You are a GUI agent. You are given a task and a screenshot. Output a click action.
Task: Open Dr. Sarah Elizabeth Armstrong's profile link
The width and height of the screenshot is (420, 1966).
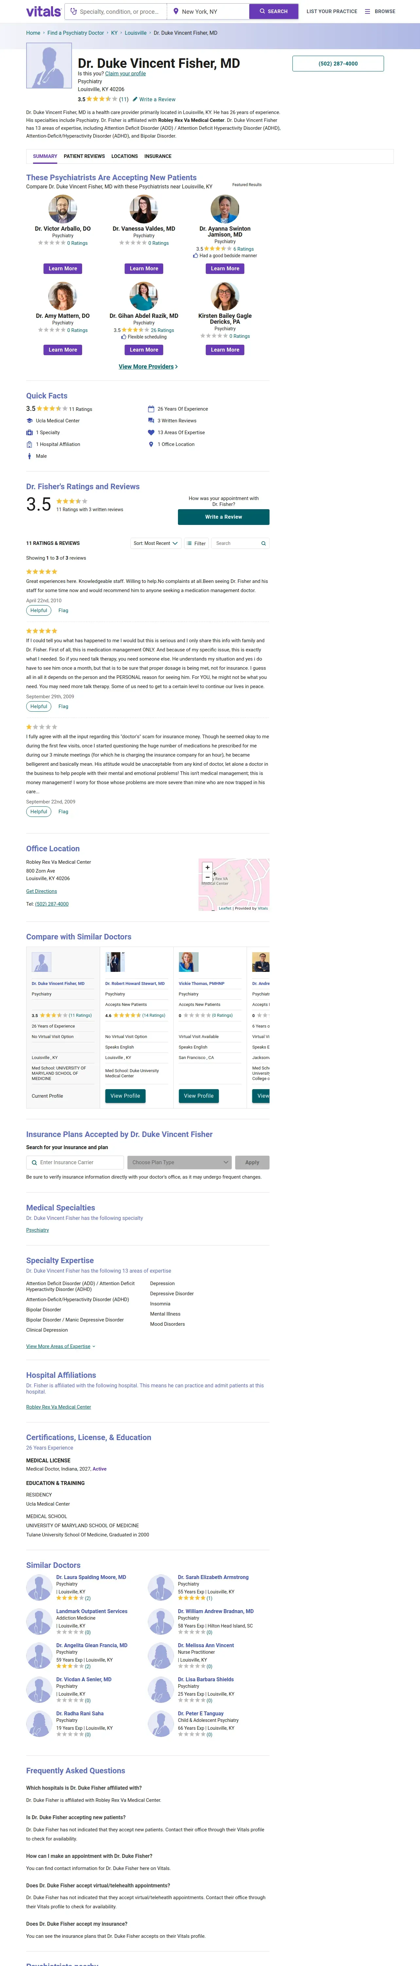click(213, 1577)
